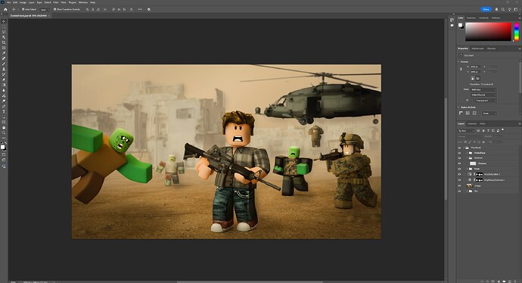Filter layers for adjustment layers
522x283 pixels.
point(483,131)
